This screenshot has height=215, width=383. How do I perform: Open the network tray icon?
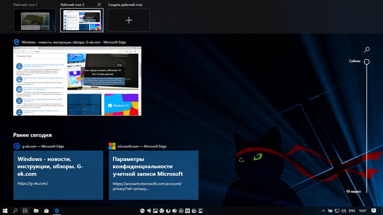tap(337, 211)
